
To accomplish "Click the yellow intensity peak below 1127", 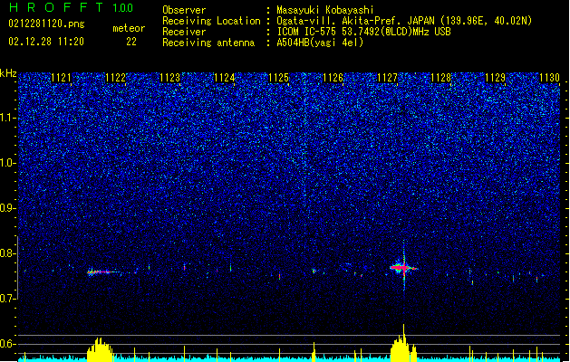I will [x=403, y=343].
